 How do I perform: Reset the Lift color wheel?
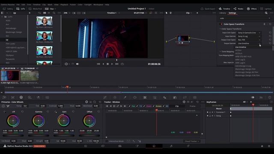pos(22,112)
